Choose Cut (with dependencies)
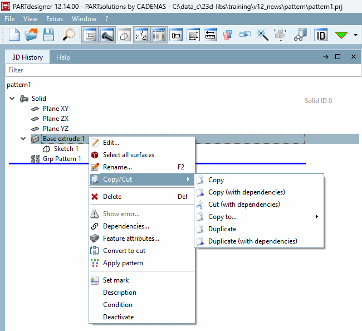362x331 pixels. point(259,205)
